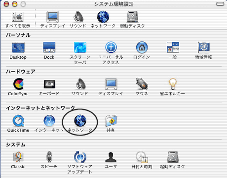
Task: Open the 共有 (Sharing) folder icon
Action: 111,121
